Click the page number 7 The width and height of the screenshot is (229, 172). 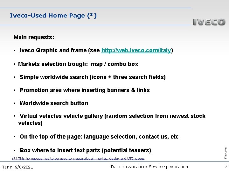coord(226,167)
